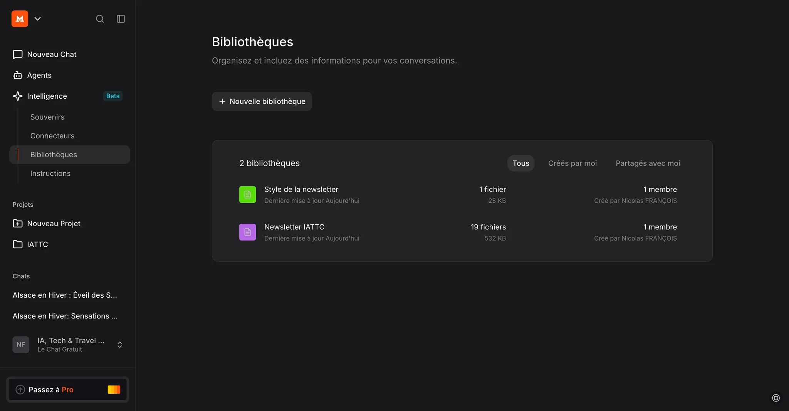Show Partagés avec moi libraries
The image size is (789, 411).
[648, 163]
